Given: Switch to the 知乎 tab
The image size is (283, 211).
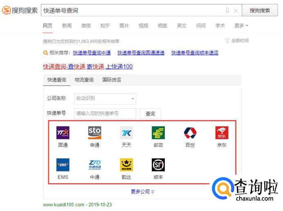Looking at the screenshot, I should tap(105, 26).
